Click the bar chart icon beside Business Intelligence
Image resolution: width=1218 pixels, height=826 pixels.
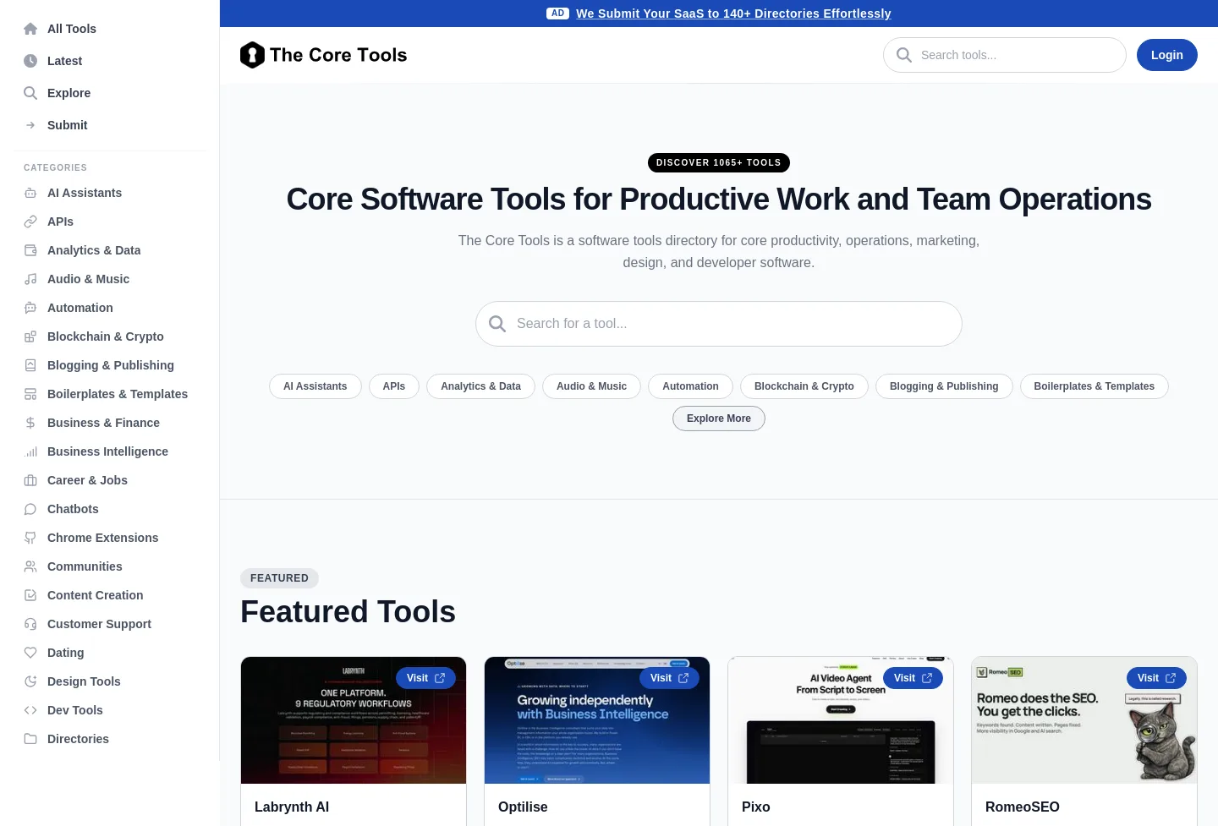tap(30, 451)
